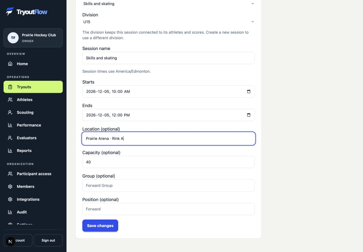Click the Position field with Forward placeholder
The height and width of the screenshot is (252, 363).
(x=169, y=209)
